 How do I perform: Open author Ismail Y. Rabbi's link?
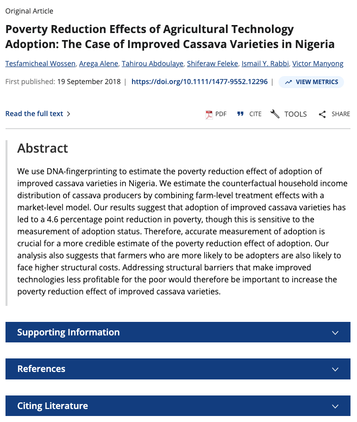tap(265, 64)
